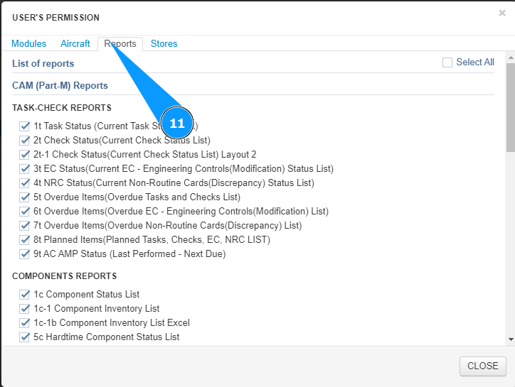
Task: Disable 7t Overdue Non-Routine Cards report
Action: (x=25, y=226)
